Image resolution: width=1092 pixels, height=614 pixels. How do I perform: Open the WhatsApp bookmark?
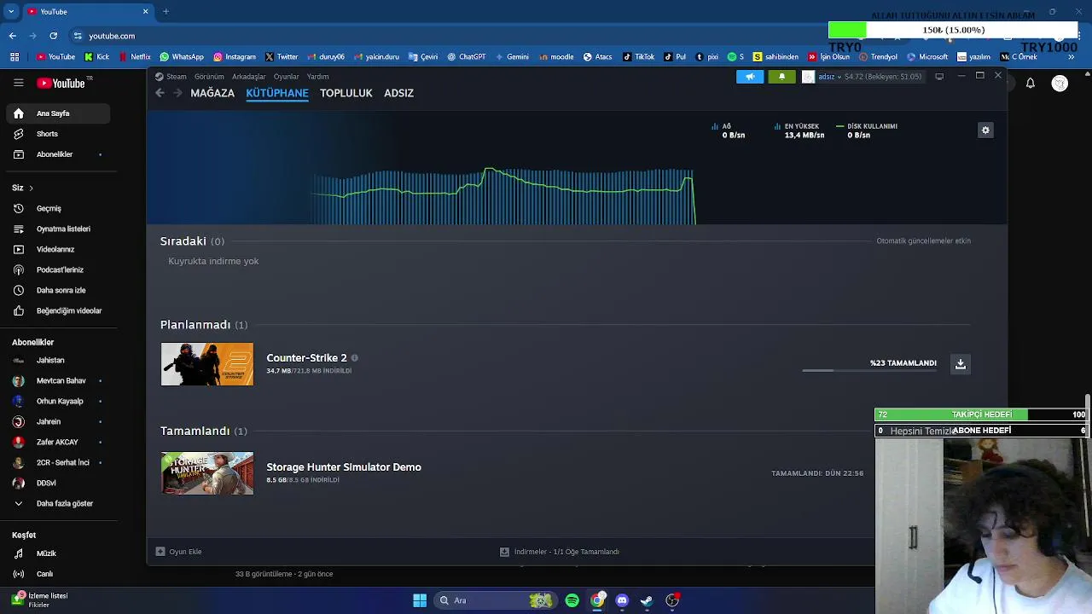(x=182, y=57)
